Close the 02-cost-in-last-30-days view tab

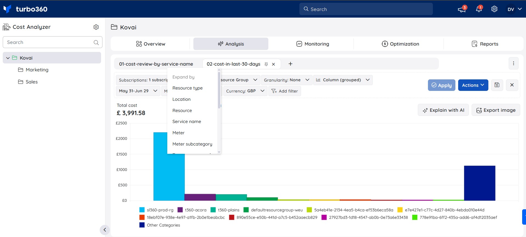coord(273,64)
